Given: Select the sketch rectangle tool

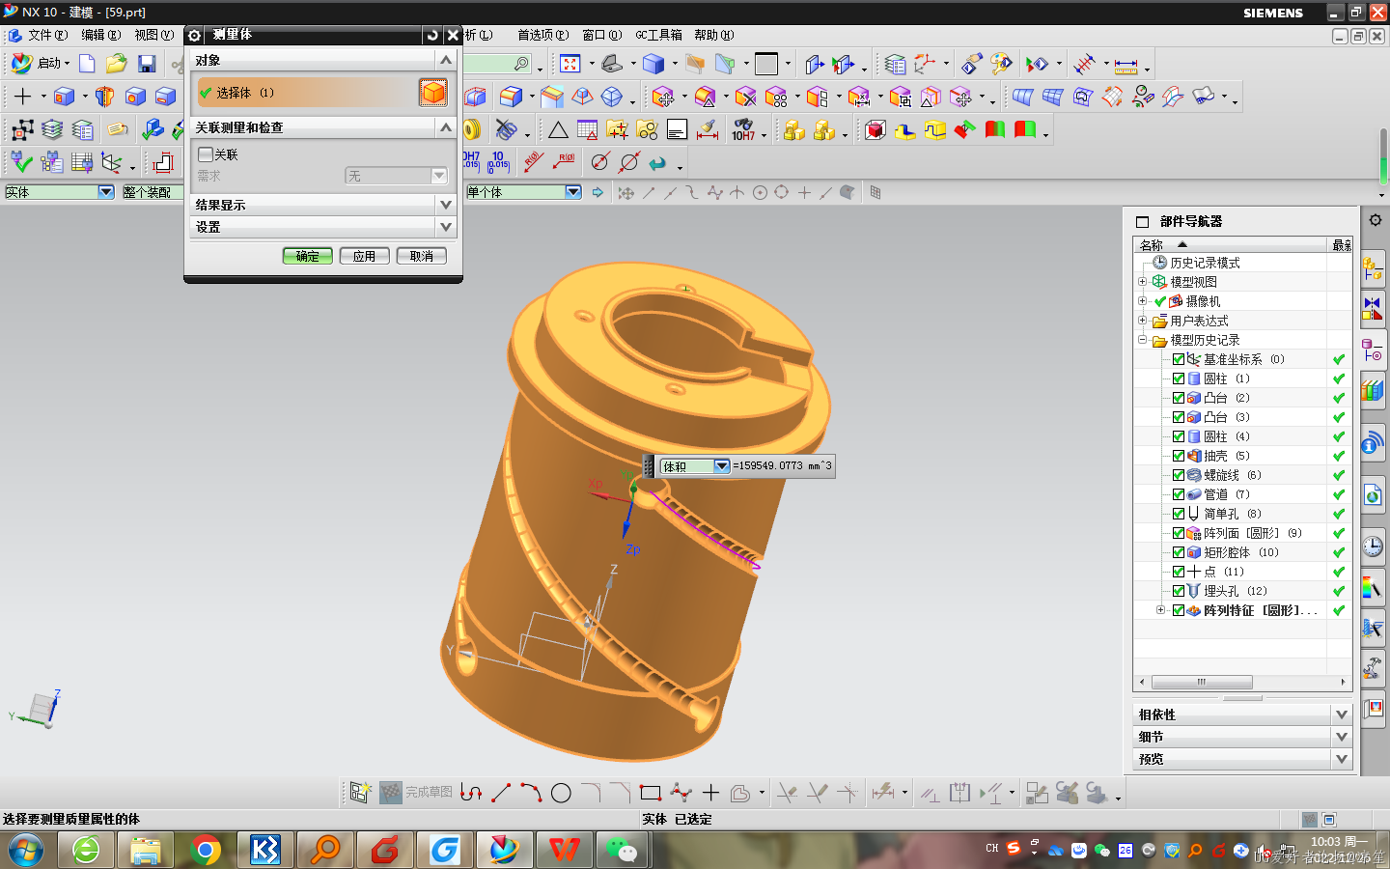Looking at the screenshot, I should coord(651,793).
